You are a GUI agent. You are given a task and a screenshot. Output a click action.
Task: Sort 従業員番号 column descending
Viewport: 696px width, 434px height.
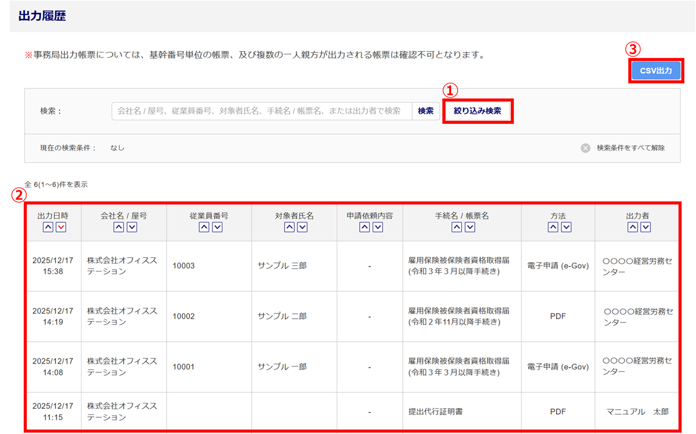pyautogui.click(x=218, y=227)
